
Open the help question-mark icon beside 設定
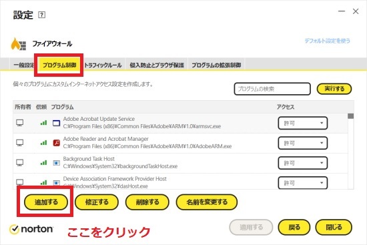pyautogui.click(x=41, y=15)
